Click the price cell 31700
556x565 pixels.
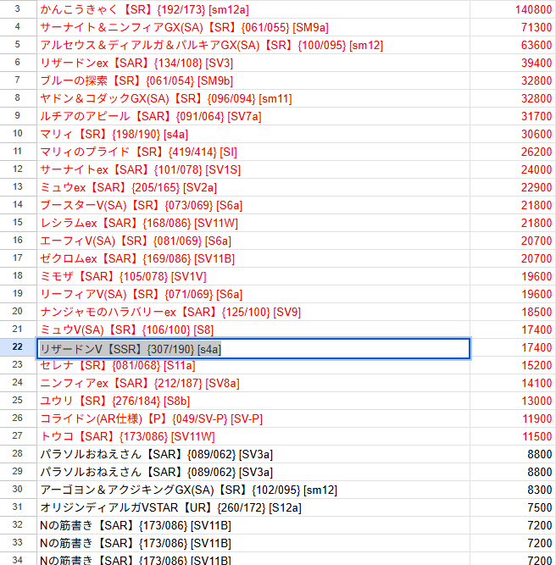(x=513, y=116)
